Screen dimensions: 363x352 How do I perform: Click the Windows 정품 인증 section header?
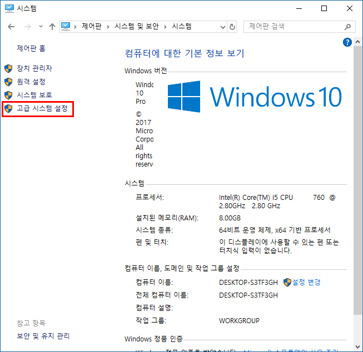click(153, 339)
